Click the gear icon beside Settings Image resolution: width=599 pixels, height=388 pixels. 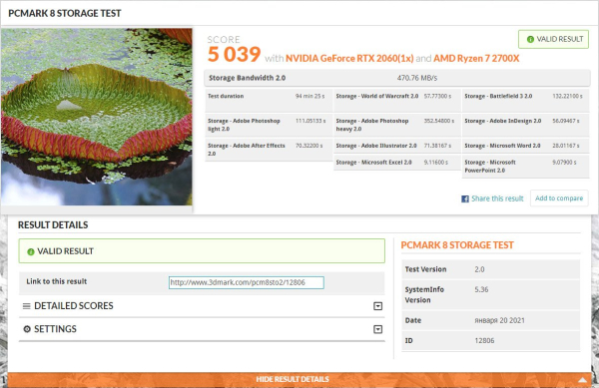coord(27,329)
